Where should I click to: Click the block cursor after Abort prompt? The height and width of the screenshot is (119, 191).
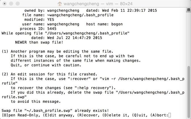point(170,115)
